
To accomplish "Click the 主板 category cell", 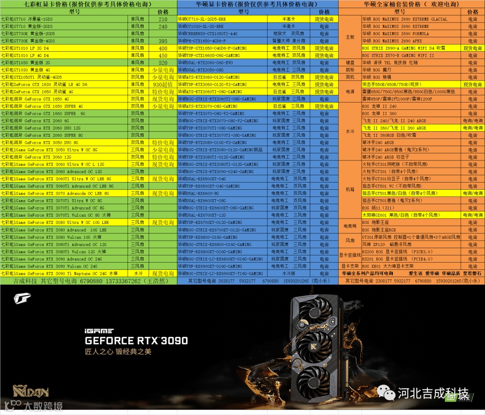I will (350, 37).
